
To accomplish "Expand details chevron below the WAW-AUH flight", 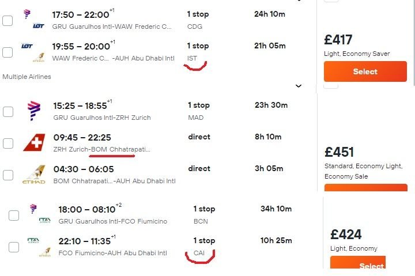I will coord(299,86).
